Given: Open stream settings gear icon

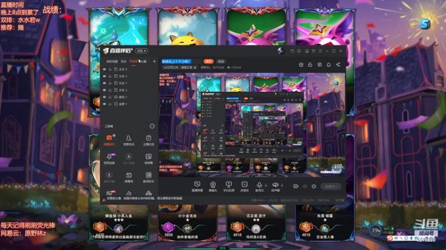Looking at the screenshot, I should pos(314,187).
